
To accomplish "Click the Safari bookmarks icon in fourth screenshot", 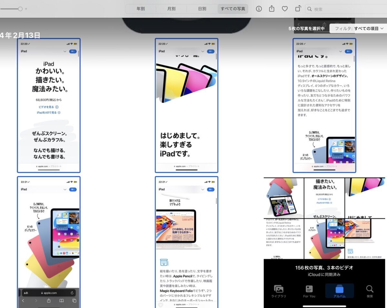I will 61,301.
